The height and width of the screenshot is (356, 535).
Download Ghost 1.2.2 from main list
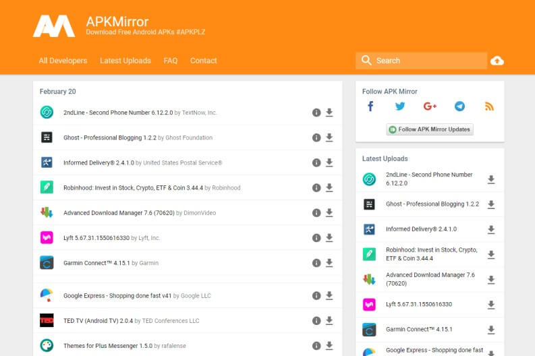329,138
